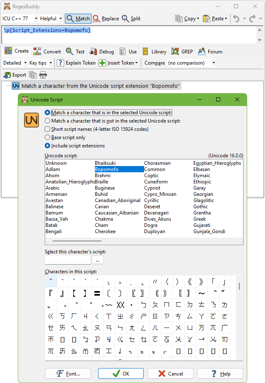Switch to the Test tab
The image size is (265, 383).
point(75,51)
